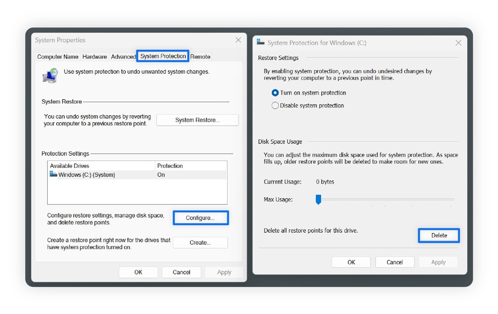Select the Computer Name tab
The image size is (498, 314).
click(57, 56)
